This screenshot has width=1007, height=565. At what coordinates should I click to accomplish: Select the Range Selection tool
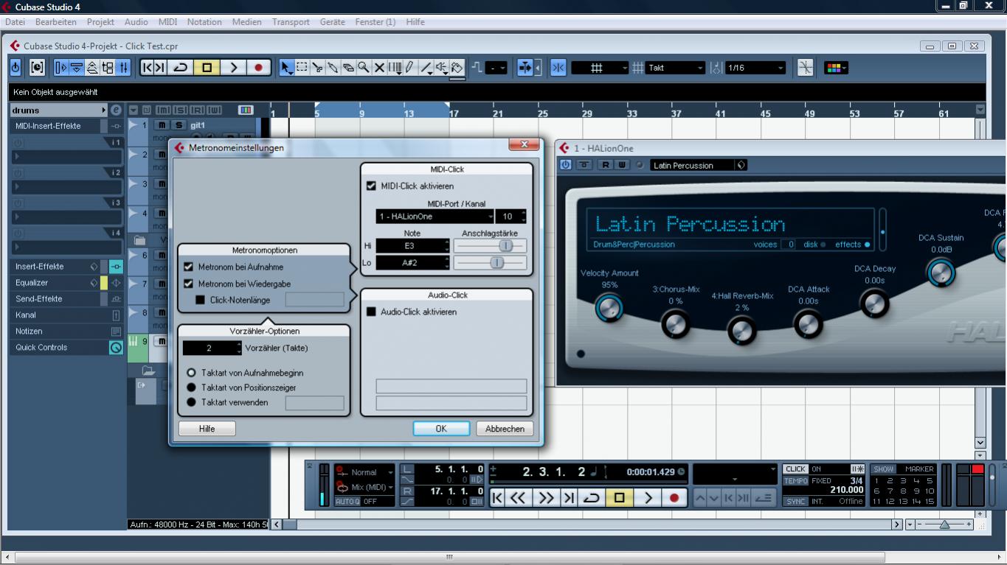click(x=302, y=67)
